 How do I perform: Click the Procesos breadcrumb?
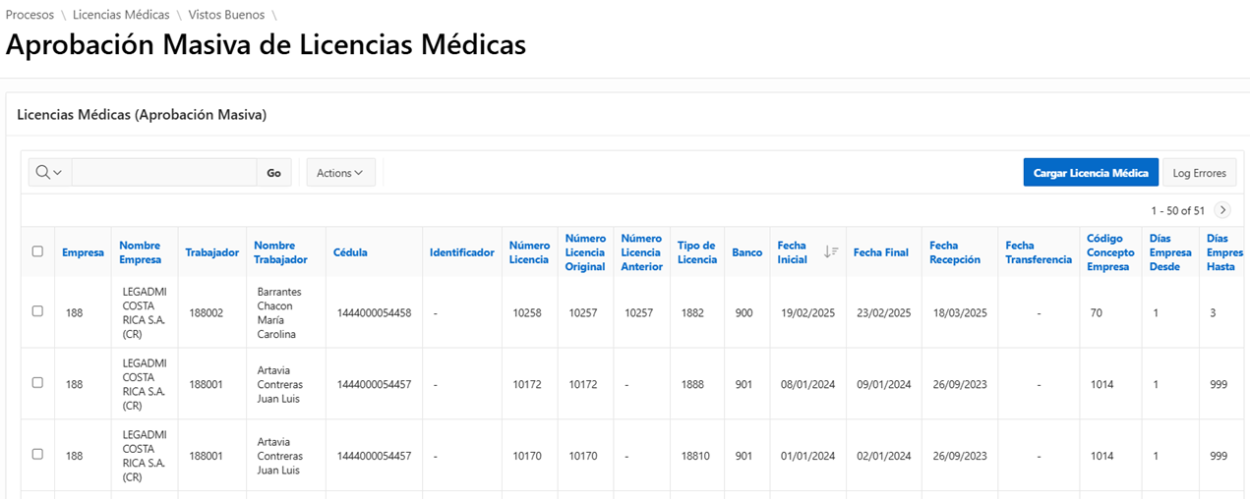tap(30, 15)
